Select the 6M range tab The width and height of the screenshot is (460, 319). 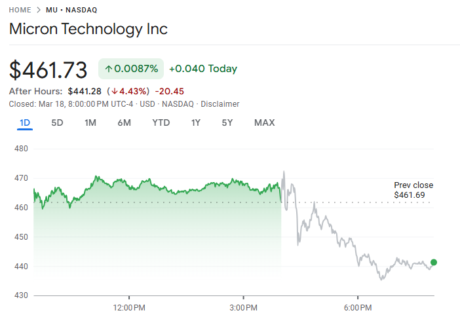[125, 122]
